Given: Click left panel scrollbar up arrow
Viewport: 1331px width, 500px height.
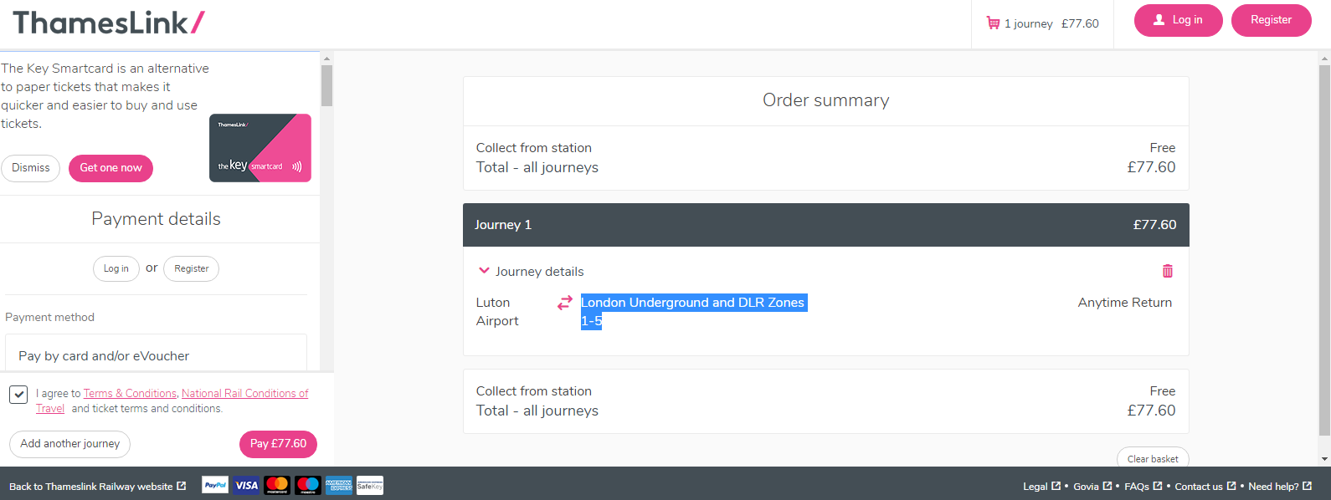Looking at the screenshot, I should (326, 59).
